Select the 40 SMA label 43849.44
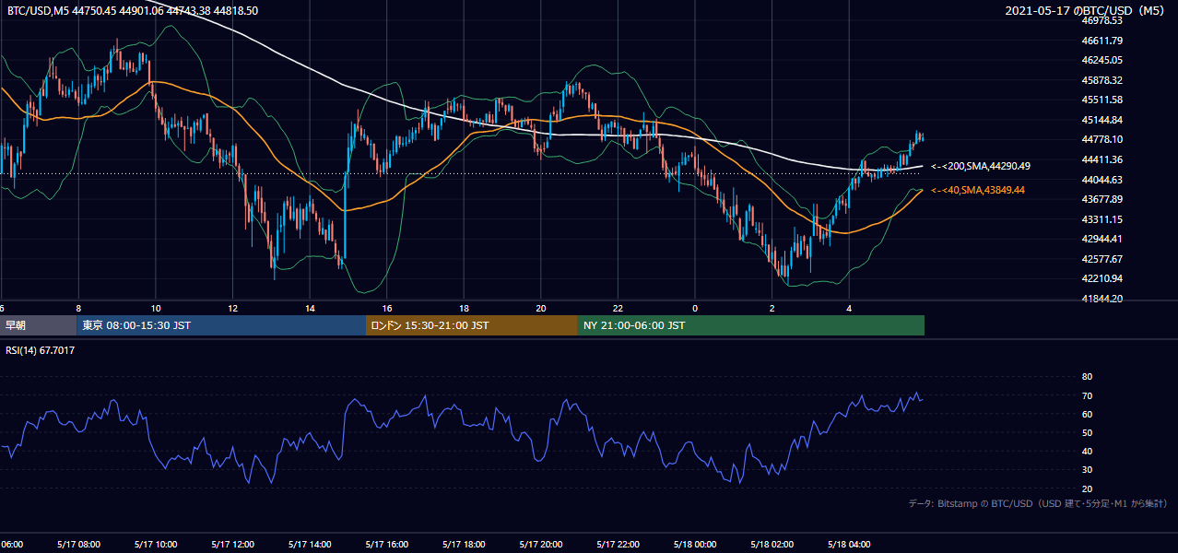This screenshot has height=553, width=1178. click(x=978, y=190)
